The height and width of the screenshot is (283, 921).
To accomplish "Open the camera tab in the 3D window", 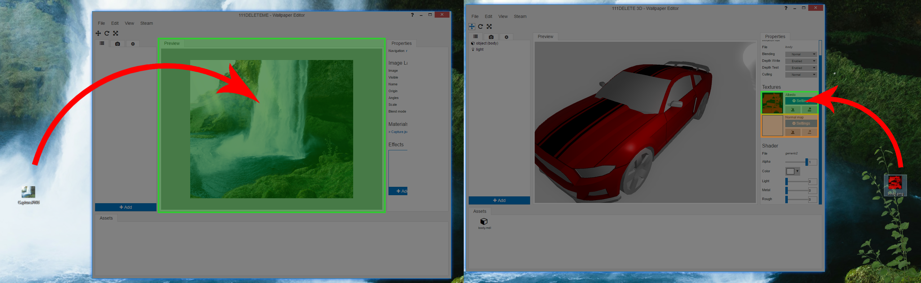I will (x=491, y=37).
